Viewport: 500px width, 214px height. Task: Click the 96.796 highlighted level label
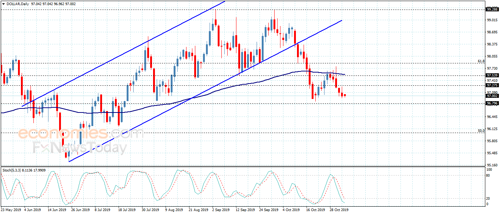492,103
